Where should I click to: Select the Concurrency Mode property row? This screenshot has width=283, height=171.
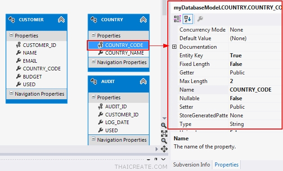click(x=230, y=30)
